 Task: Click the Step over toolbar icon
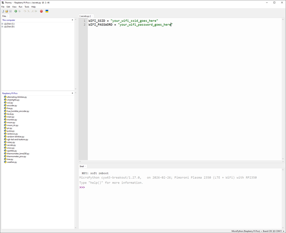pyautogui.click(x=25, y=11)
